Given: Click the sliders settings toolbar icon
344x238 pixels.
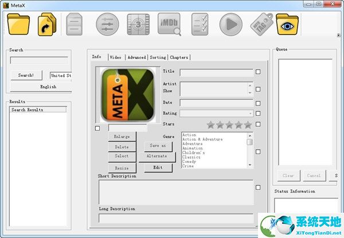Looking at the screenshot, I should [107, 24].
